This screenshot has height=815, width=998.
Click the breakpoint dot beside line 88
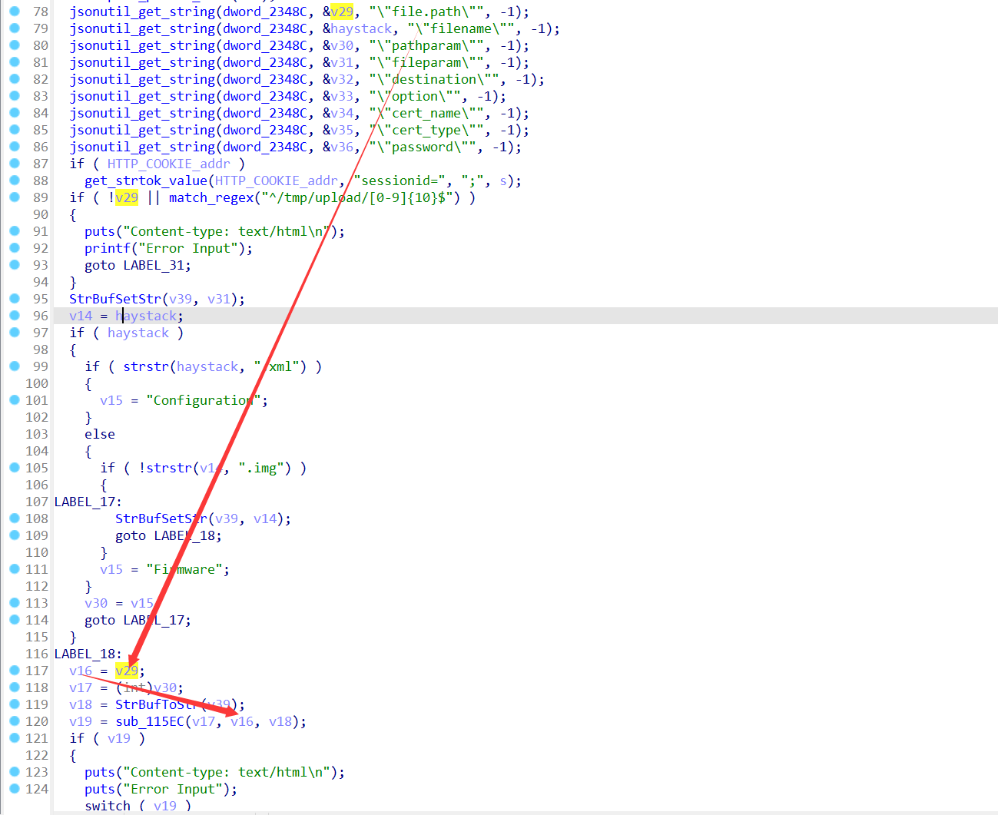[14, 181]
